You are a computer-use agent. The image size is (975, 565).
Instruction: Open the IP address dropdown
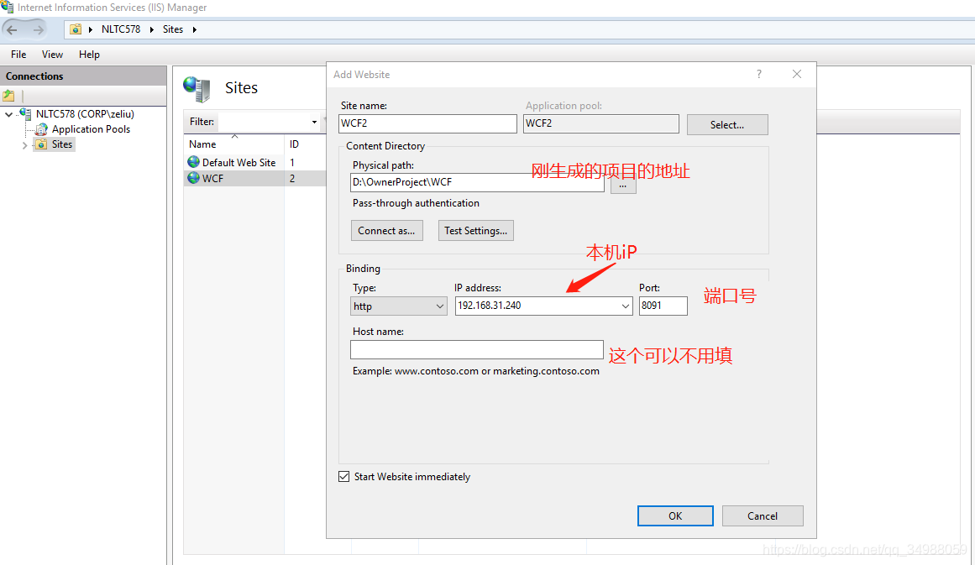point(626,306)
